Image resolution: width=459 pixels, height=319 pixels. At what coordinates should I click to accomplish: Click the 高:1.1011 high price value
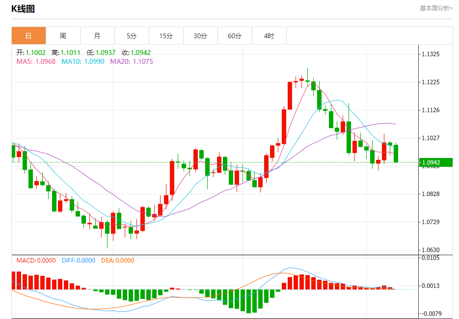tap(66, 53)
